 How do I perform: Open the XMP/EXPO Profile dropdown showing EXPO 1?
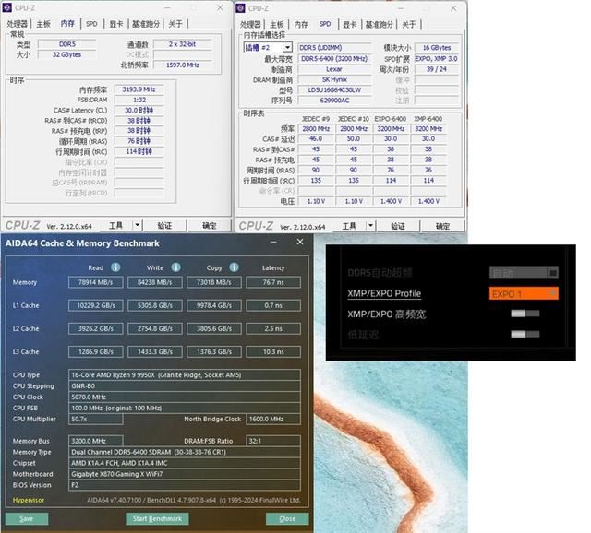click(524, 293)
